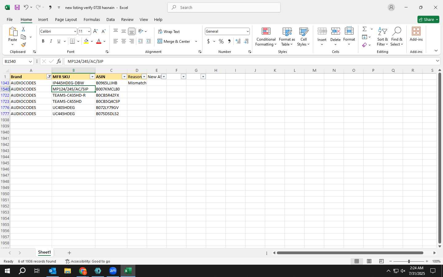Click the Merge & Center button

(x=174, y=41)
